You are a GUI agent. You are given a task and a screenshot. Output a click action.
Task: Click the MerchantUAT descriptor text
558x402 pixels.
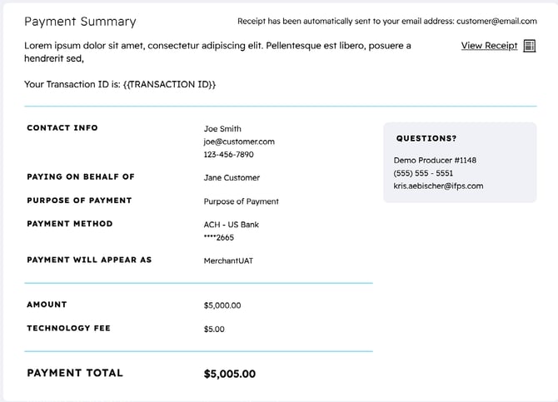click(228, 261)
